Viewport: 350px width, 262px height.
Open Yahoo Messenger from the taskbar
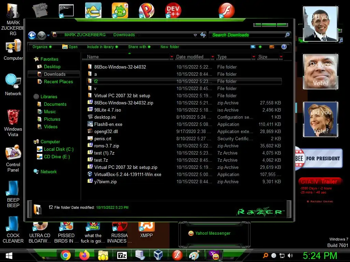(214, 255)
